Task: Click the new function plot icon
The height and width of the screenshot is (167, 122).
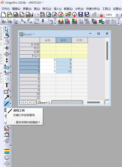Action: pyautogui.click(x=34, y=15)
